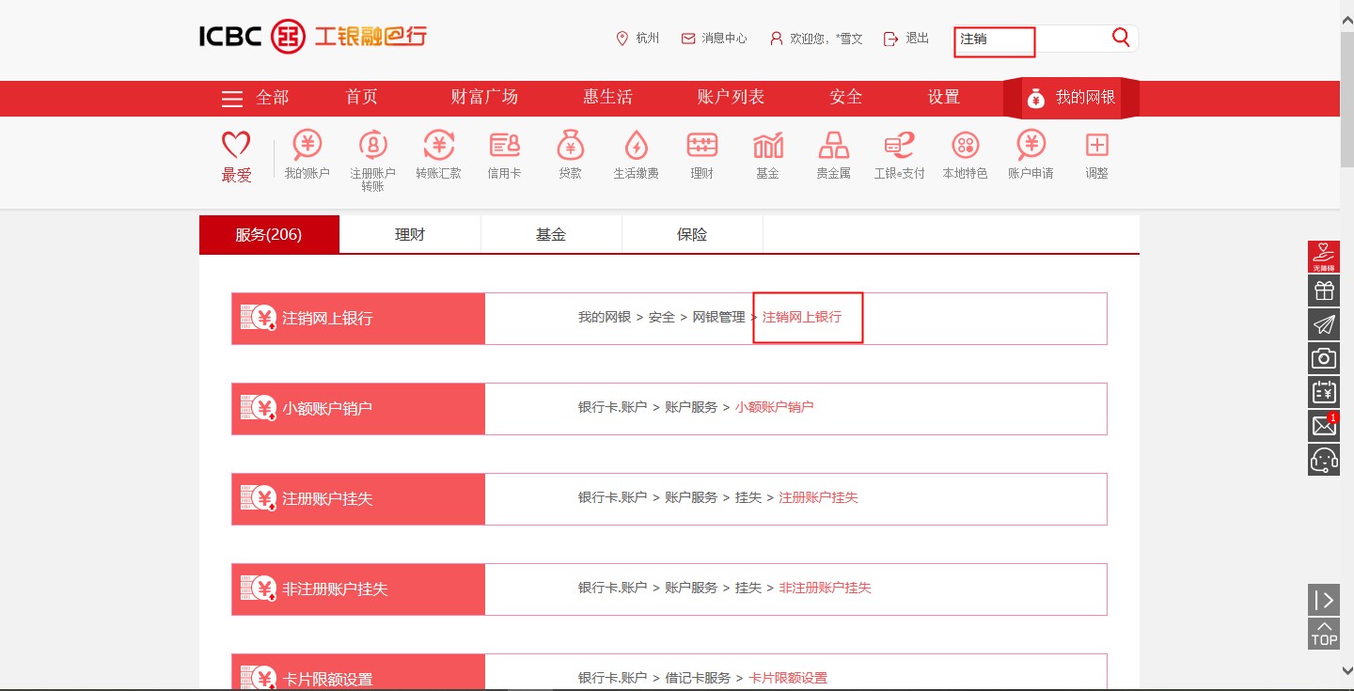
Task: Follow the 注销网上银行 breadcrumb link
Action: point(802,317)
